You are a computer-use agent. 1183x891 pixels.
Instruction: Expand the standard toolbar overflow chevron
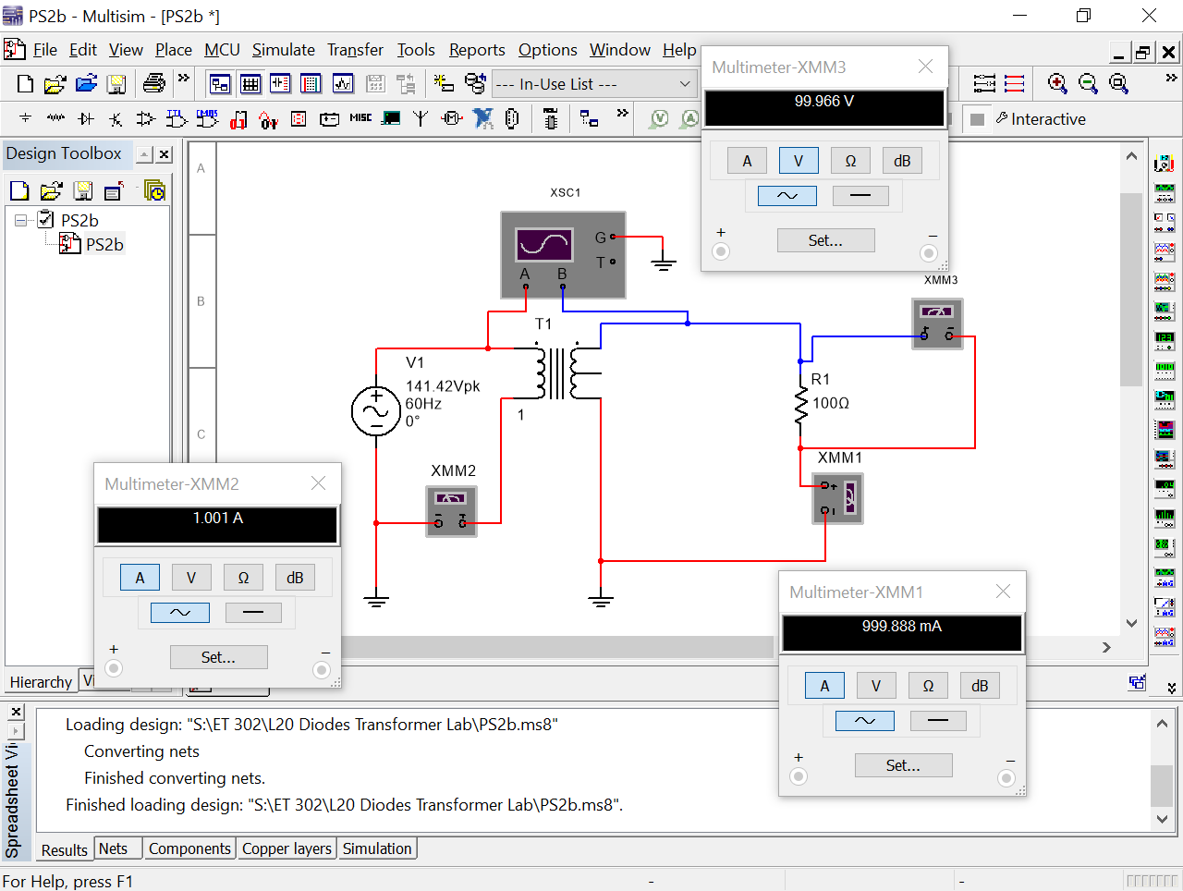point(183,83)
